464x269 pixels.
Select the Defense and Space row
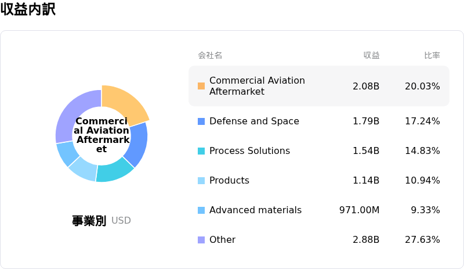click(x=318, y=121)
